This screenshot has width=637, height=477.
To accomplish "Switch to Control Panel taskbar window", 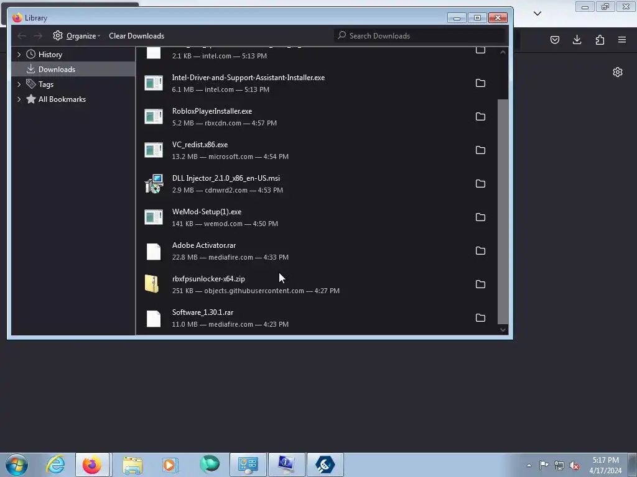I will click(248, 465).
